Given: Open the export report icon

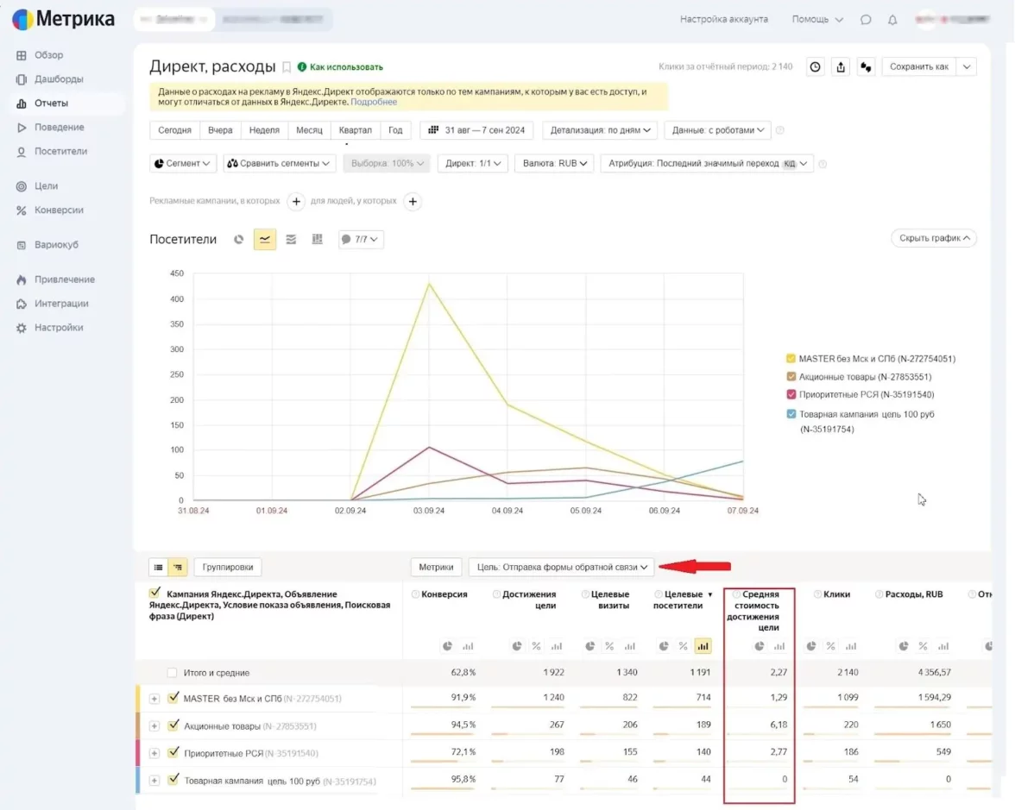Looking at the screenshot, I should click(x=841, y=67).
